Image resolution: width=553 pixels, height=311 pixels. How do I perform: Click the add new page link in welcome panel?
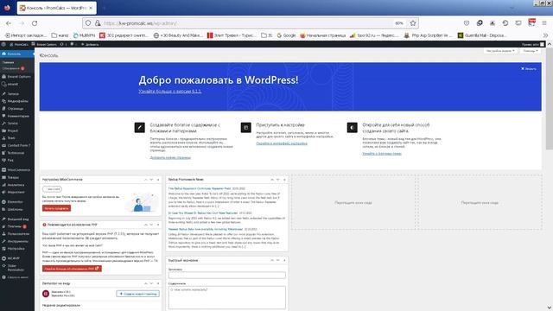click(170, 157)
